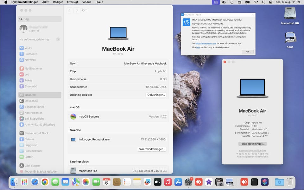
Task: Click the Oplysninger… button for coverage
Action: (x=156, y=95)
